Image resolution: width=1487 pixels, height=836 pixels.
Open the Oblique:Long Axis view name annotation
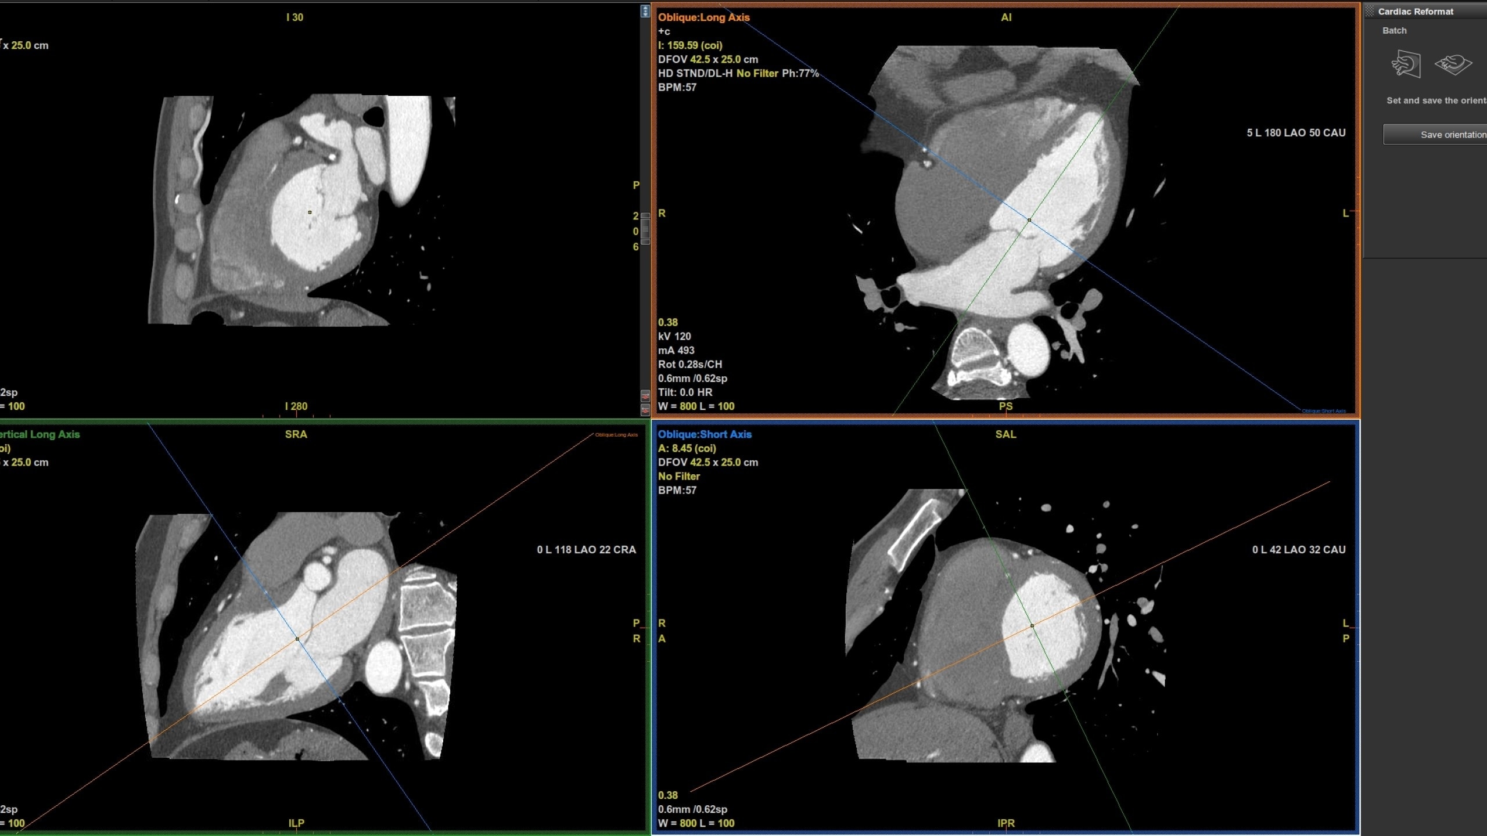click(703, 17)
